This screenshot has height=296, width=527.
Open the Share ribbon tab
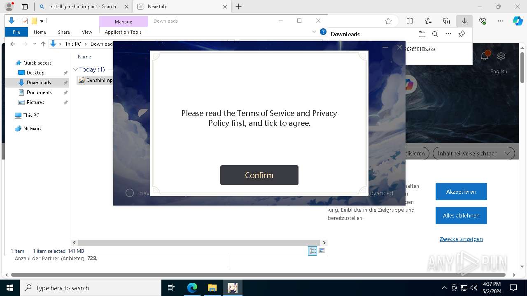[64, 32]
